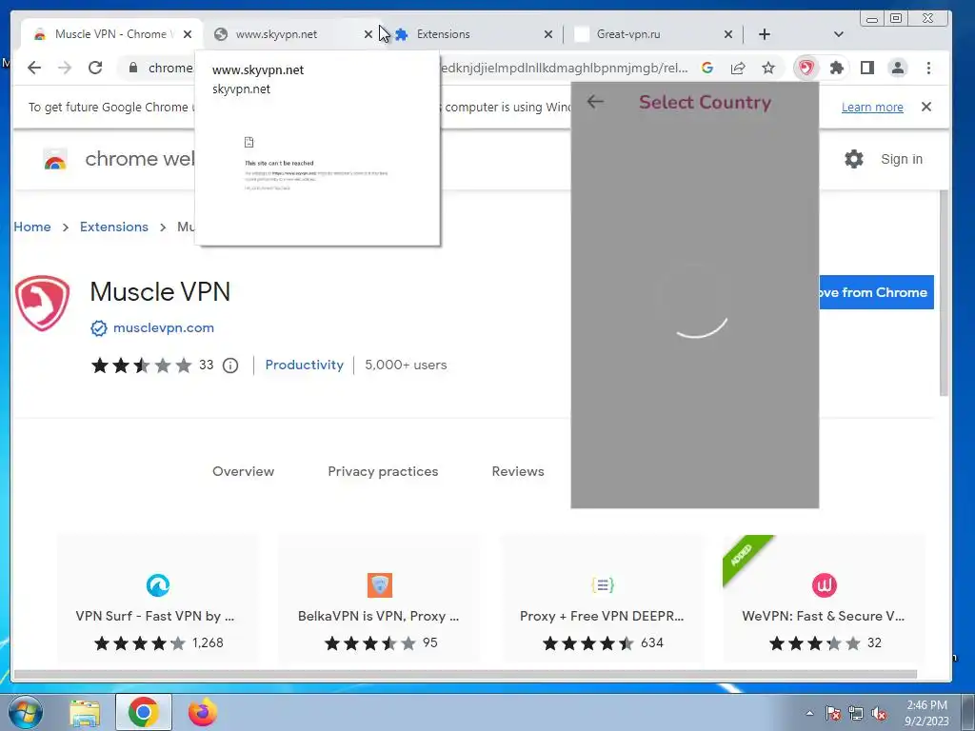
Task: Open the Privacy practices tab
Action: (383, 471)
